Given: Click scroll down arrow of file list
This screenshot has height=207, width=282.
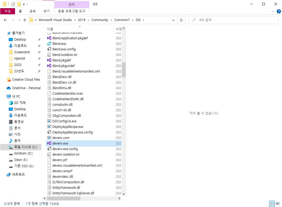Looking at the screenshot, I should (124, 194).
